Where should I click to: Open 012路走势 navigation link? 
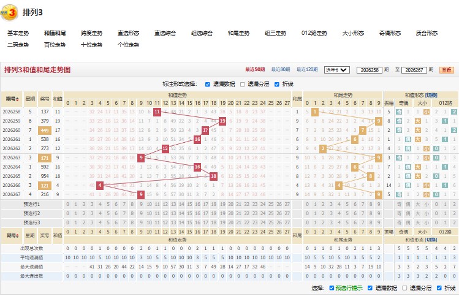[x=314, y=33]
